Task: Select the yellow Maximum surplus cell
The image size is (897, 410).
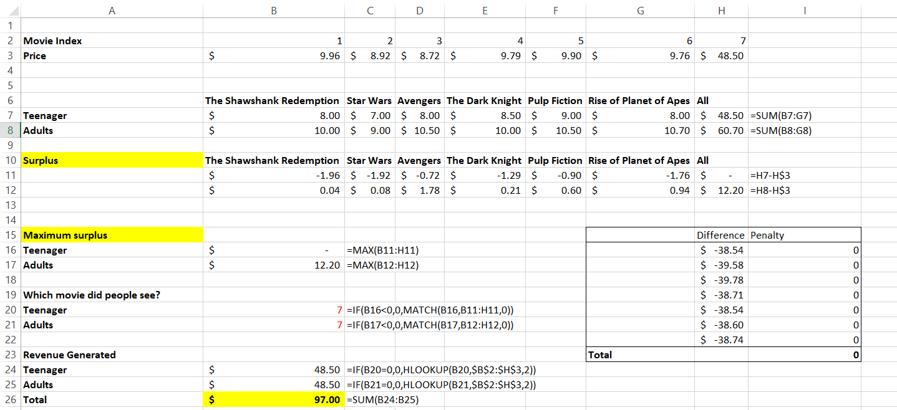Action: tap(112, 236)
